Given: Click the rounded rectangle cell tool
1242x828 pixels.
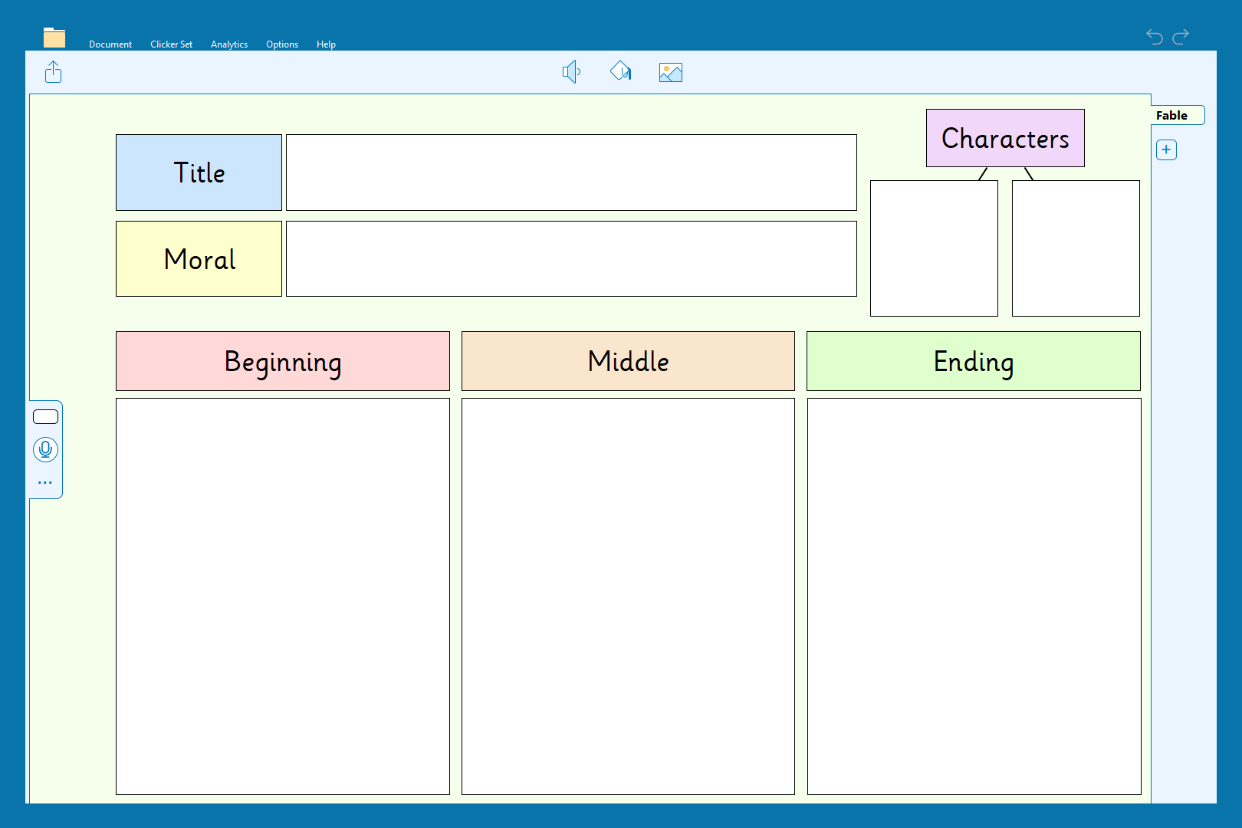Looking at the screenshot, I should (45, 417).
